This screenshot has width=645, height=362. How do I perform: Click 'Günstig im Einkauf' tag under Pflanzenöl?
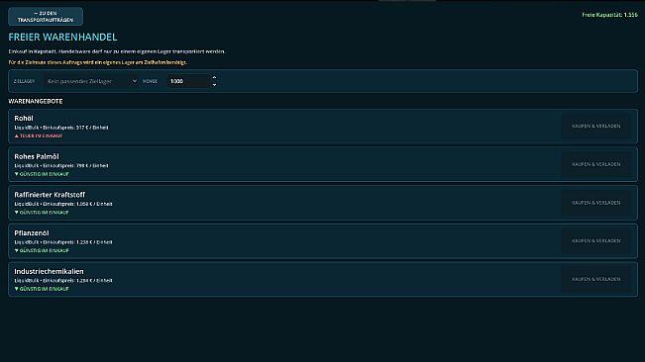[42, 250]
